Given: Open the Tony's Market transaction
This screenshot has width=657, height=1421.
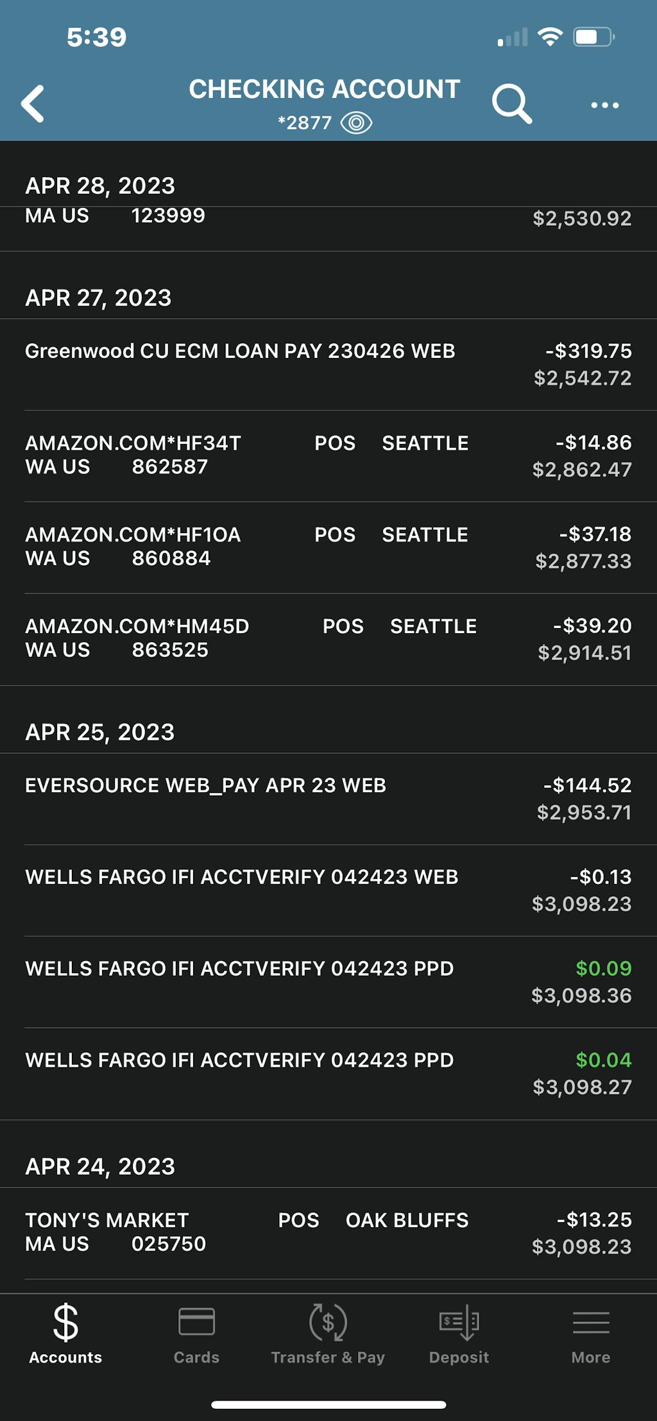Looking at the screenshot, I should (x=328, y=1232).
